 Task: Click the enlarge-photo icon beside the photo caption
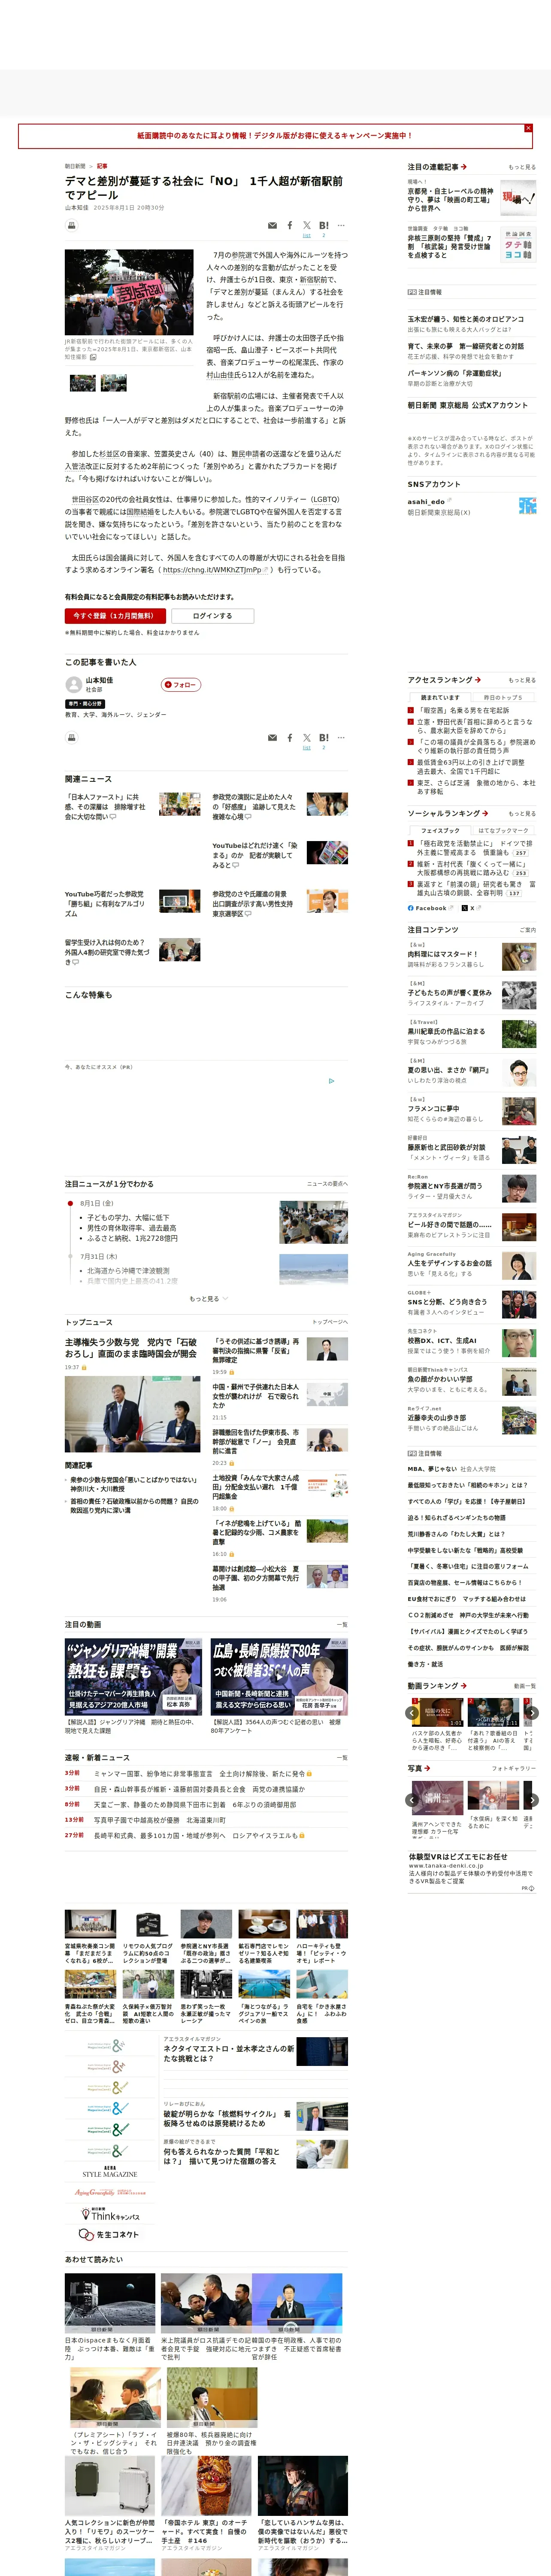click(x=94, y=357)
